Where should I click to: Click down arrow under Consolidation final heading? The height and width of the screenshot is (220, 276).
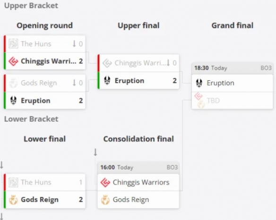tap(95, 152)
